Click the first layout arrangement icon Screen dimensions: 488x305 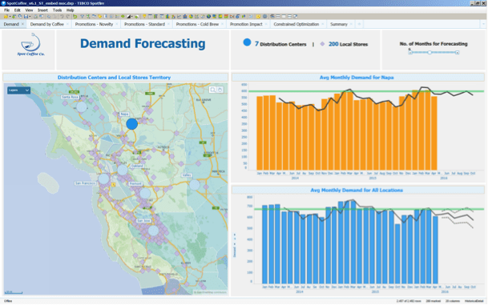272,16
